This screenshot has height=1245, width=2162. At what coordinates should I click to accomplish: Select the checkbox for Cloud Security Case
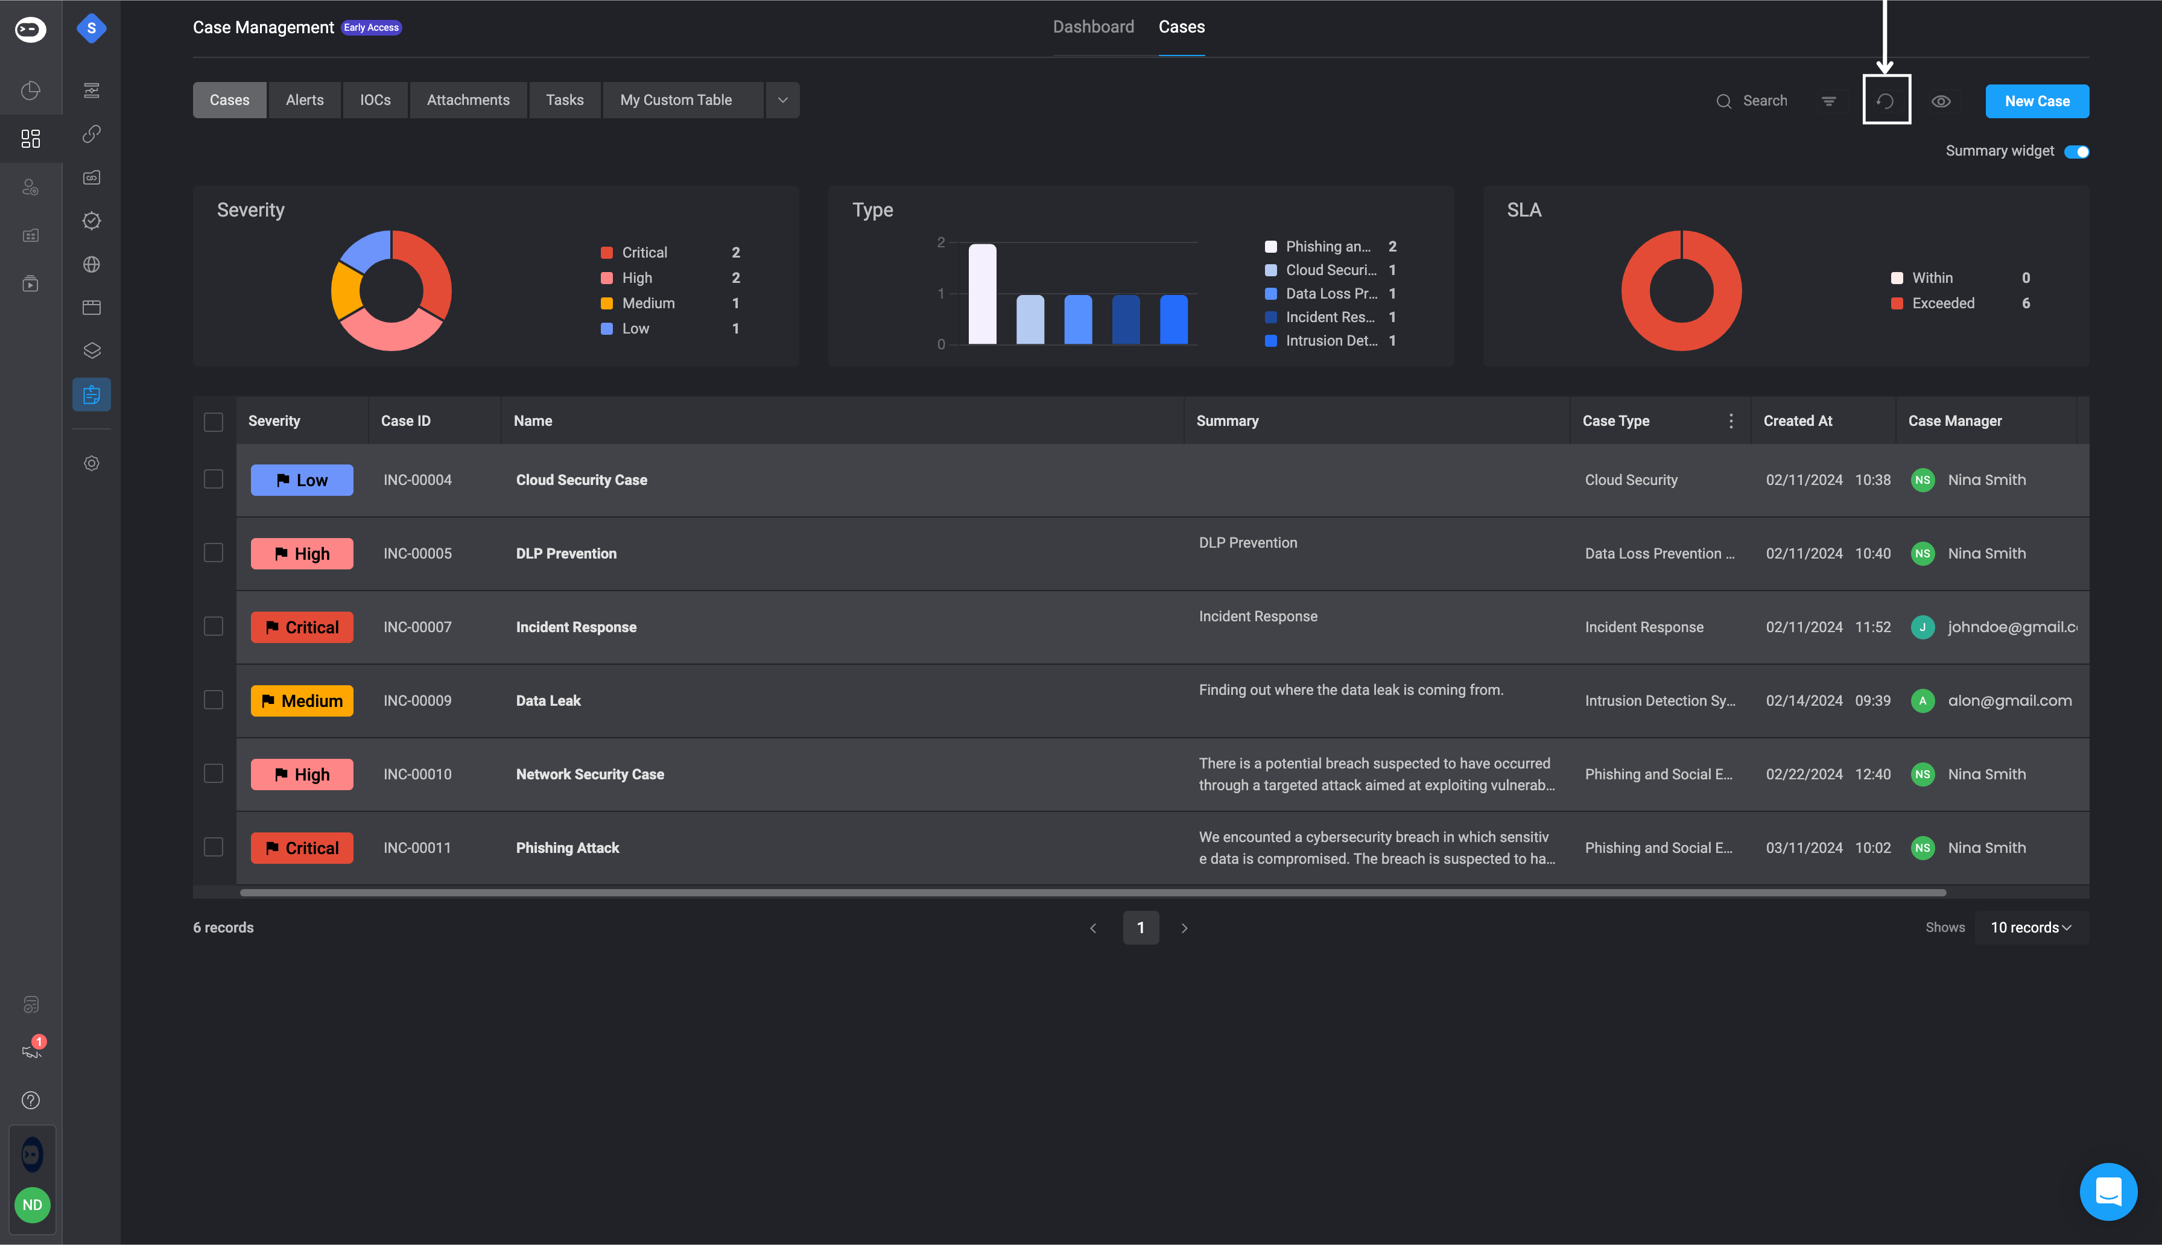tap(214, 479)
